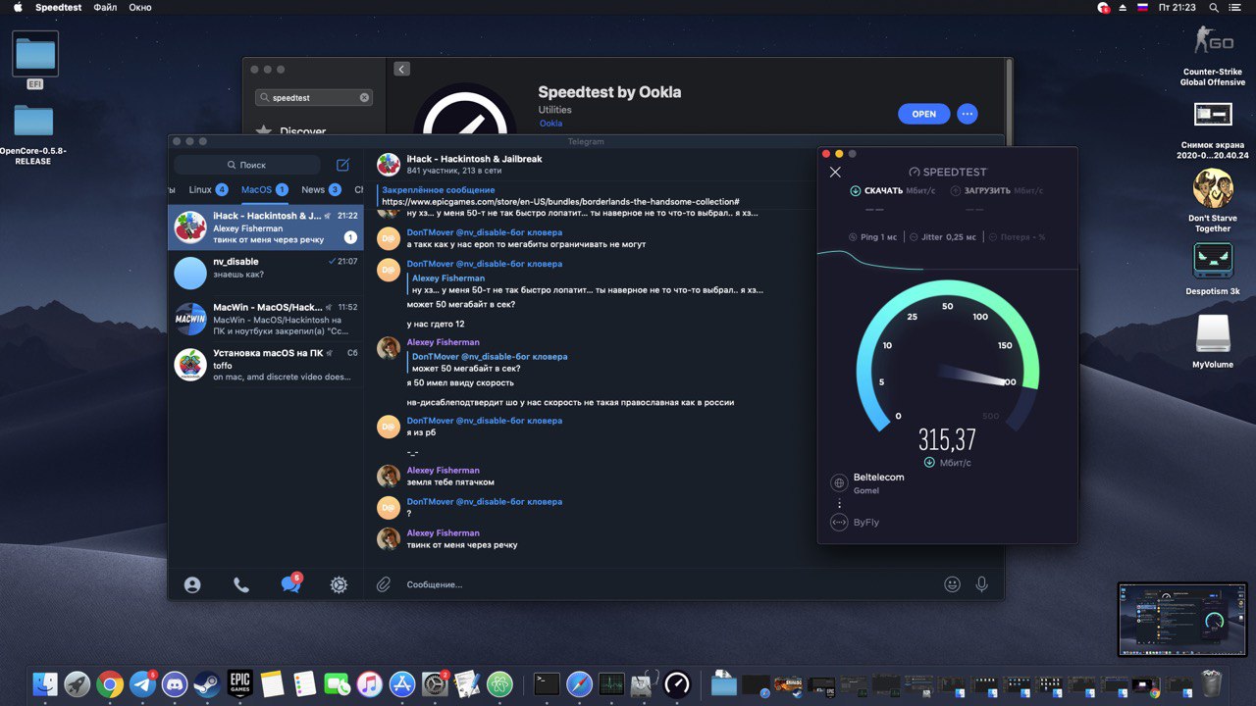Screen dimensions: 1256x706
Task: Open MyVolume drive on desktop
Action: click(1213, 333)
